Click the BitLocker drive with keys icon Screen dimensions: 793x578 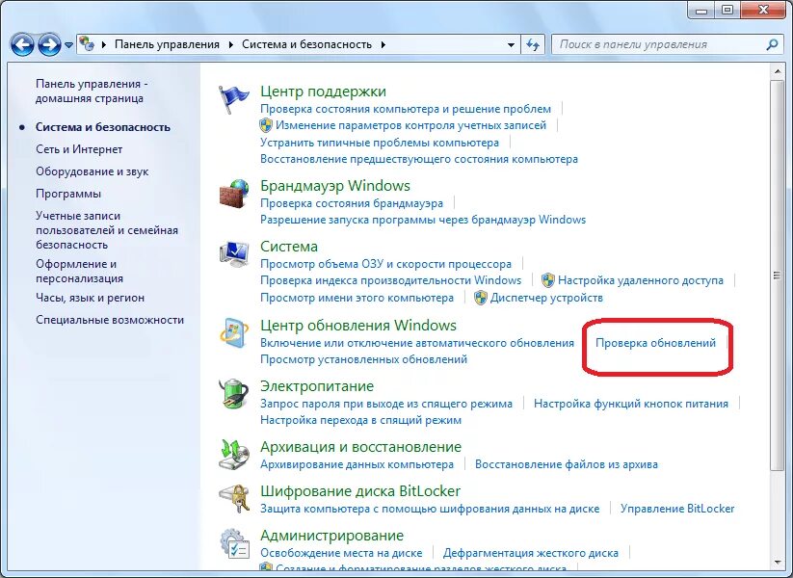coord(233,499)
